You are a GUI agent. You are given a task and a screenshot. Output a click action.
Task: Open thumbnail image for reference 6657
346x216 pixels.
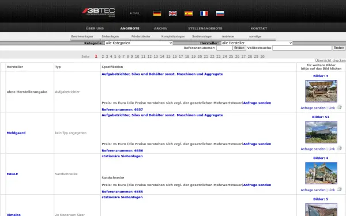pyautogui.click(x=321, y=91)
